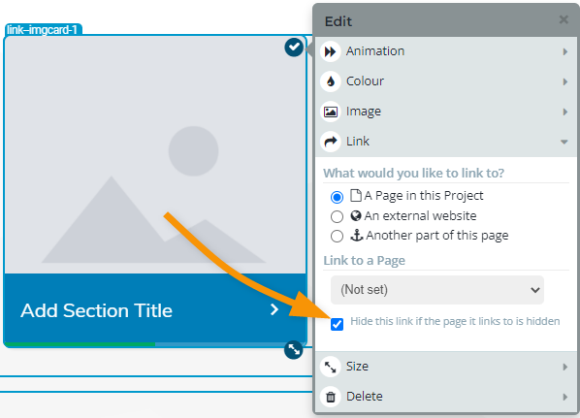Collapse the Link section arrow
580x418 pixels.
pos(564,142)
